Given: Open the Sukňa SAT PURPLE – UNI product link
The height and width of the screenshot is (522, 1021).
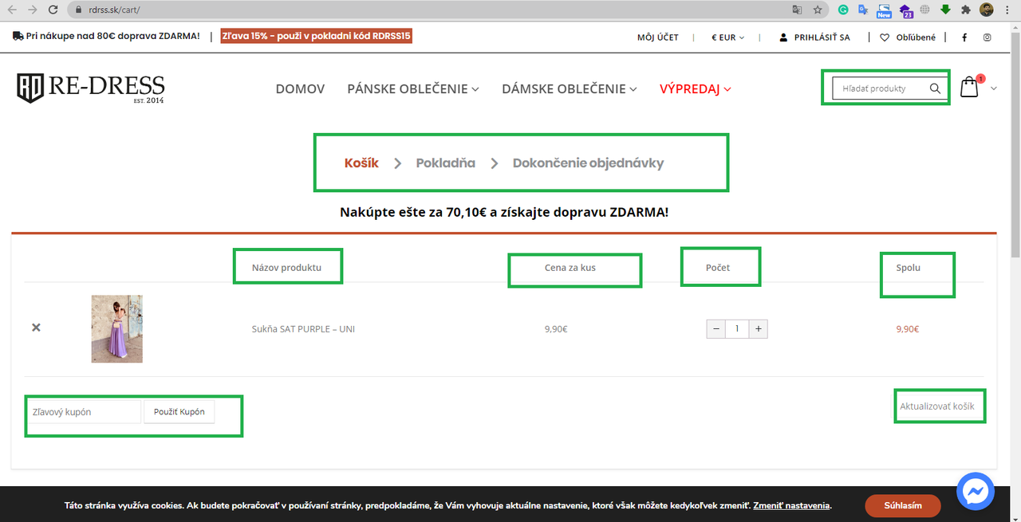Looking at the screenshot, I should tap(303, 329).
